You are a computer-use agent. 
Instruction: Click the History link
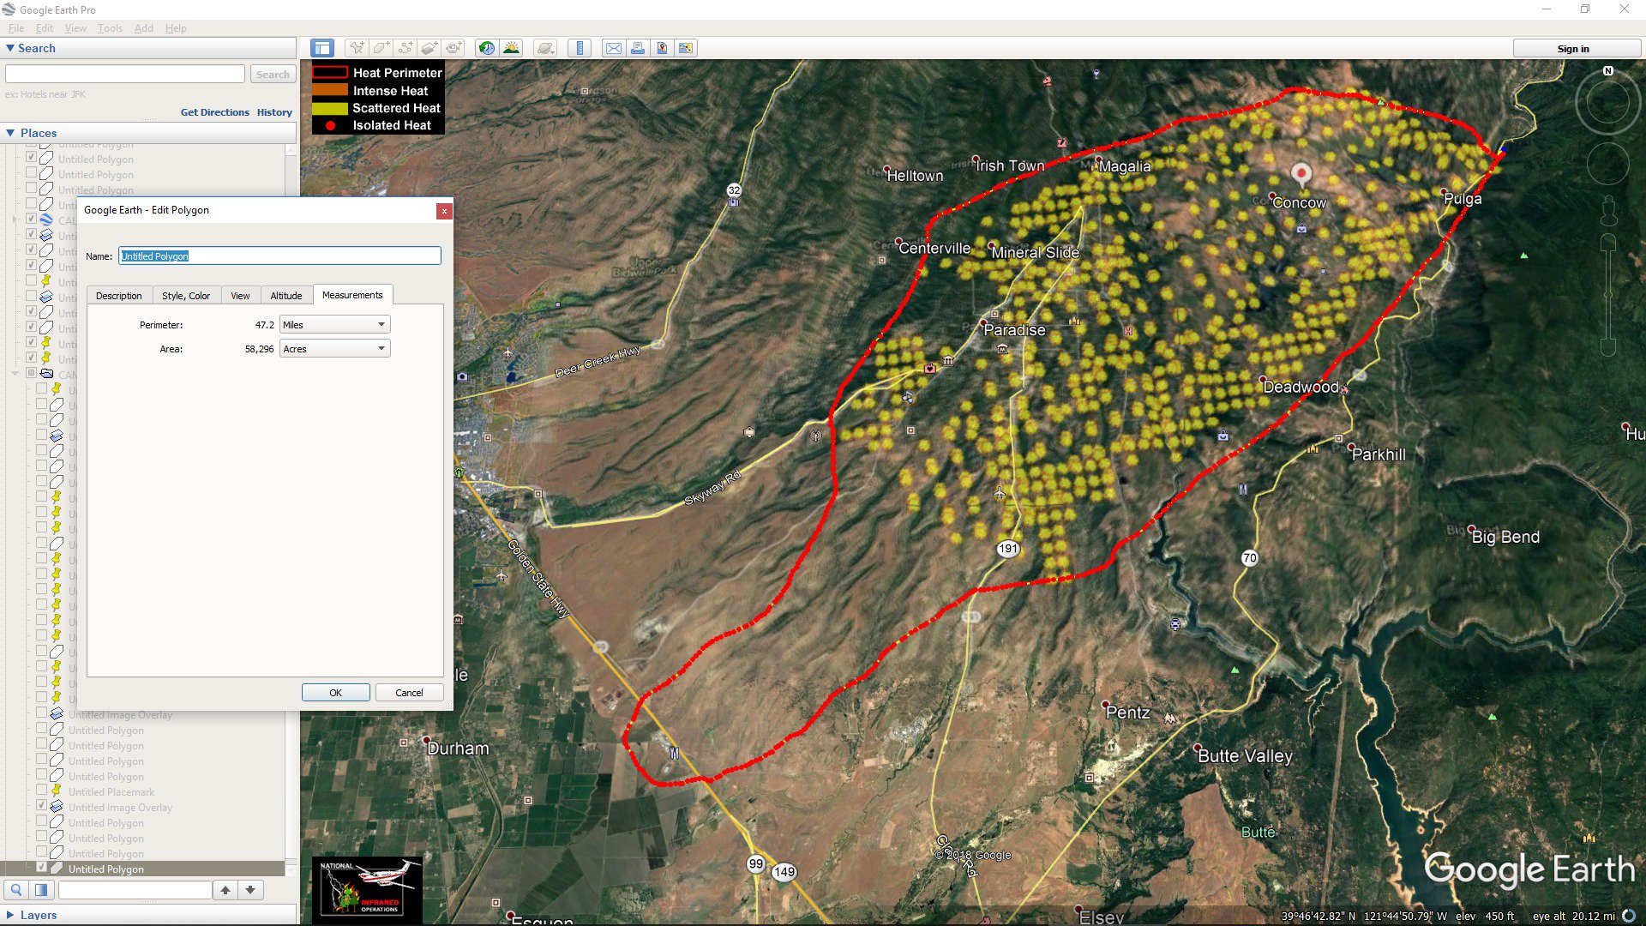pyautogui.click(x=274, y=112)
